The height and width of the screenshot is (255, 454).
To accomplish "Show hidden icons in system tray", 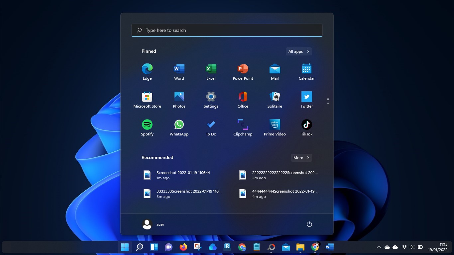I will coord(379,247).
